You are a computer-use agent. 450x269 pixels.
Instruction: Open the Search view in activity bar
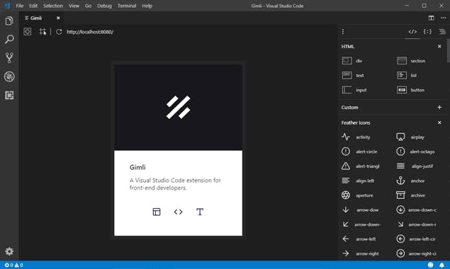pyautogui.click(x=9, y=39)
